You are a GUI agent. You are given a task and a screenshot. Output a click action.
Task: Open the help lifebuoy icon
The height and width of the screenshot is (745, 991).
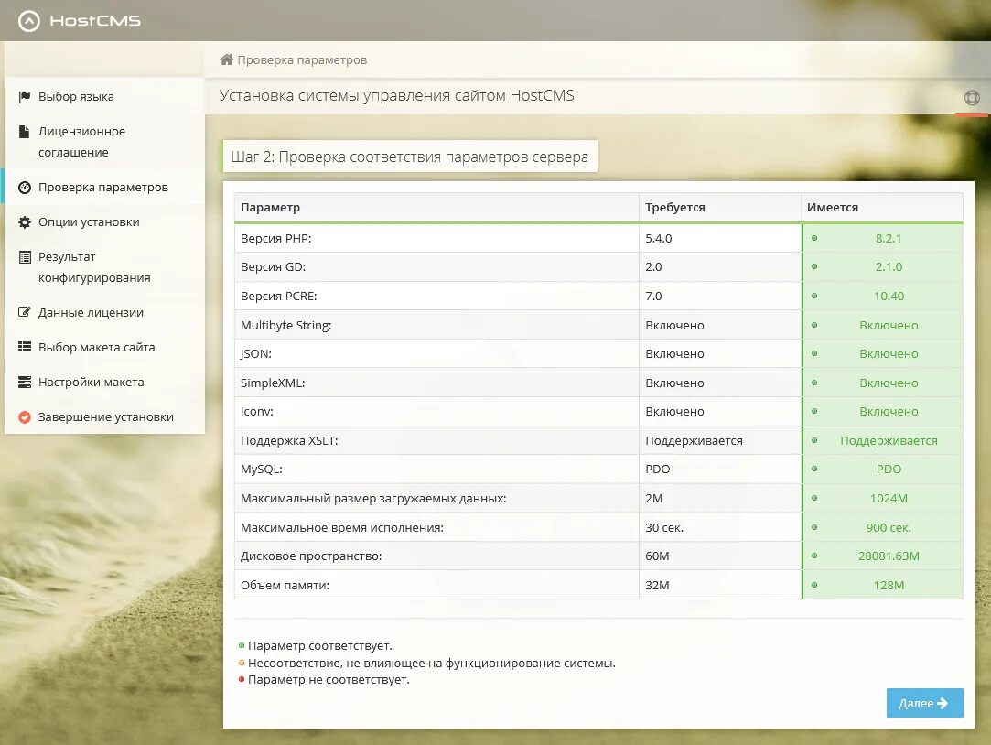tap(972, 97)
